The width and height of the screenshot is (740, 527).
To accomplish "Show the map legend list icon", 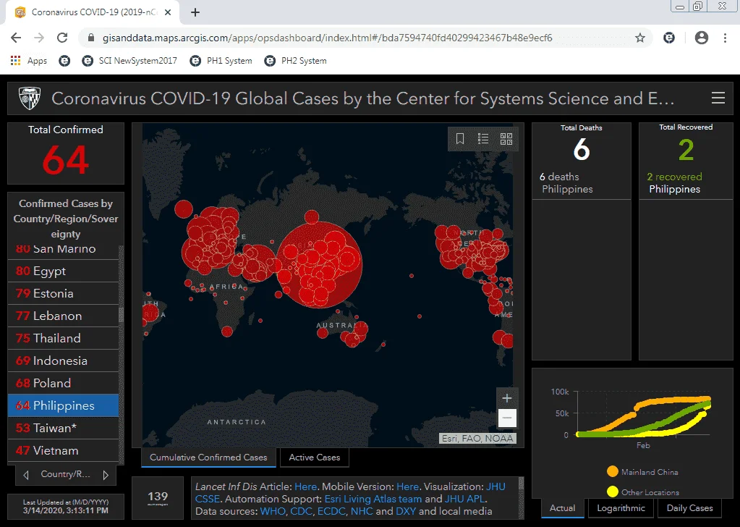I will click(x=482, y=138).
